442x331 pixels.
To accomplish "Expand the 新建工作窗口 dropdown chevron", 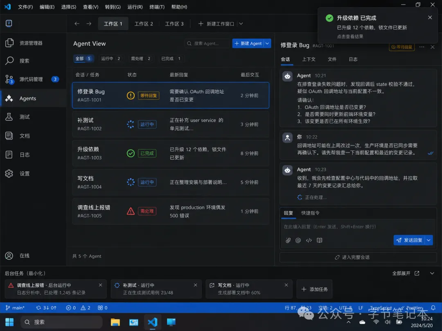I will [x=241, y=24].
